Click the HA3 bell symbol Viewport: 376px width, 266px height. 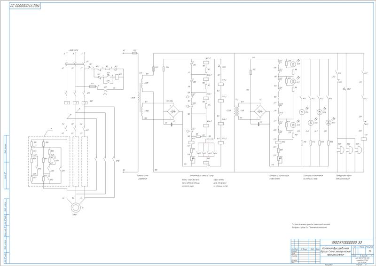point(359,150)
